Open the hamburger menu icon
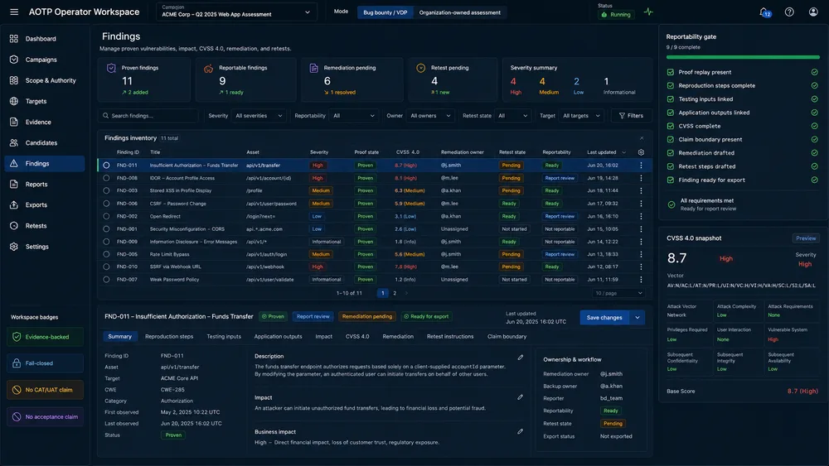829x466 pixels. pyautogui.click(x=14, y=12)
